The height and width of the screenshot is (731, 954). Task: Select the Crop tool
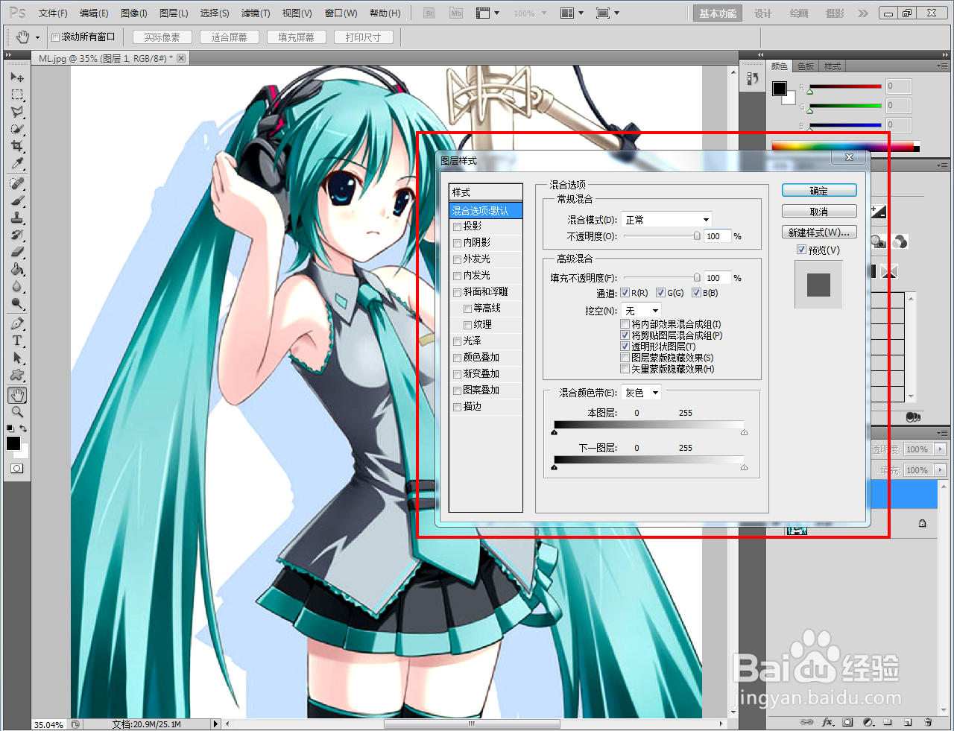(x=16, y=146)
